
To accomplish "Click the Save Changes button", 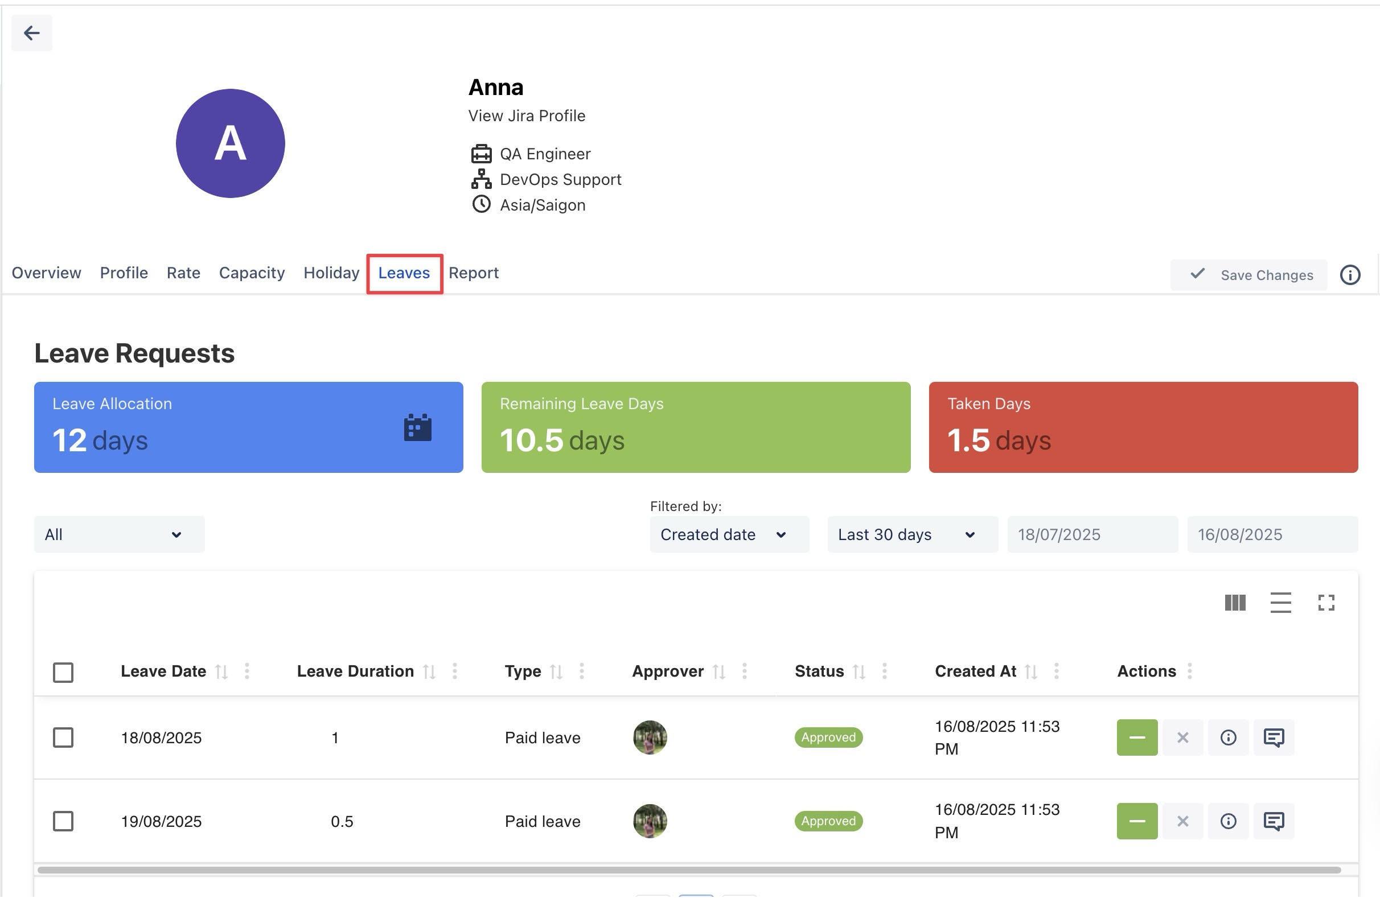I will (x=1248, y=275).
